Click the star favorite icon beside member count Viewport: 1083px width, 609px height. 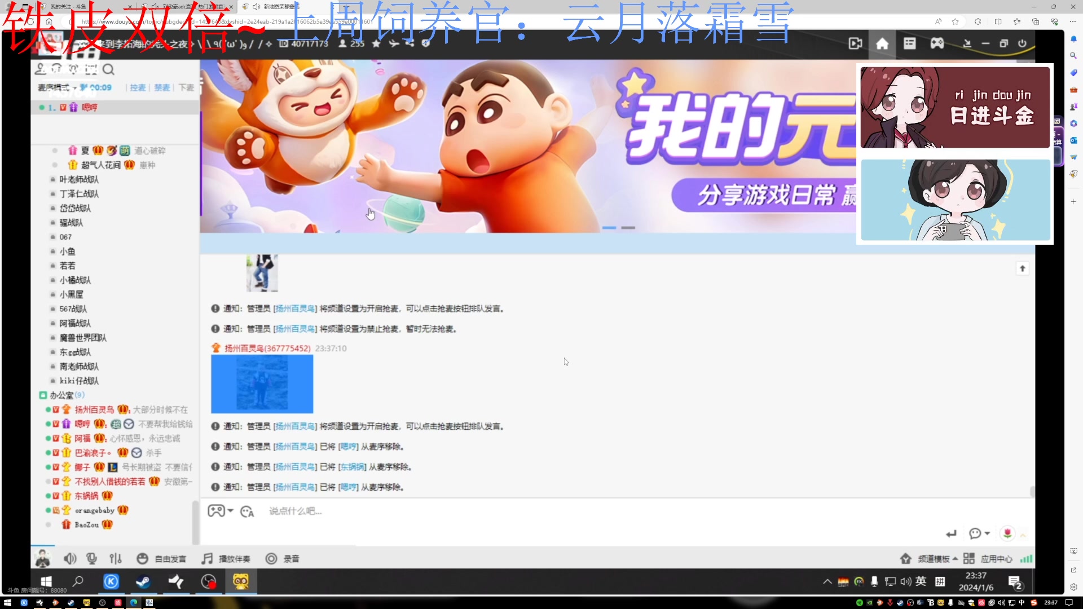(x=376, y=43)
